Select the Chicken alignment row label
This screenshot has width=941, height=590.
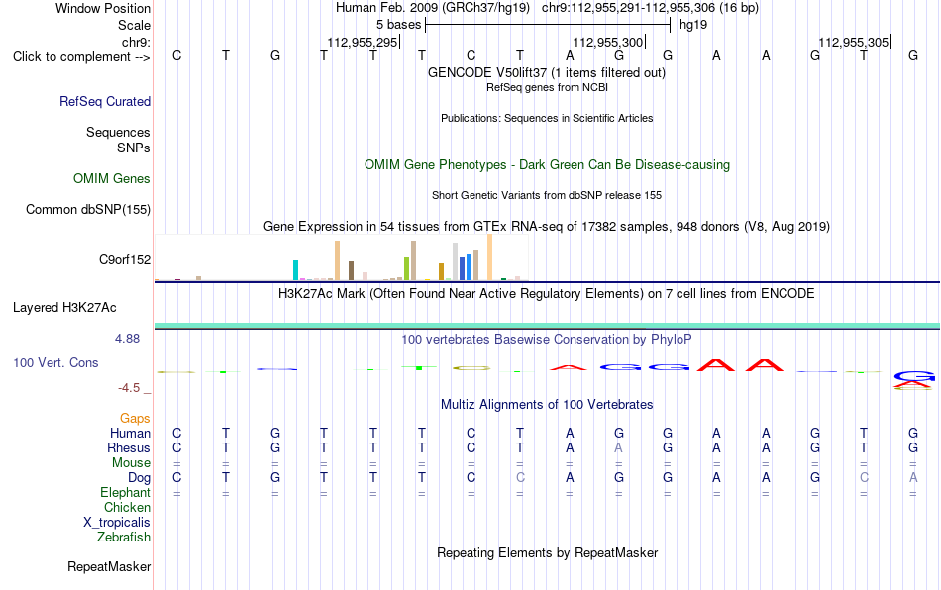pos(127,507)
